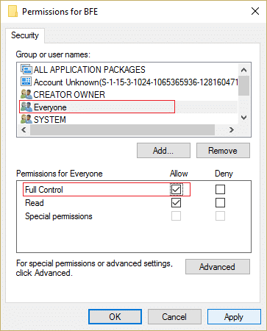Screen dimensions: 267x331
Task: Check Read Deny checkbox
Action: 220,203
